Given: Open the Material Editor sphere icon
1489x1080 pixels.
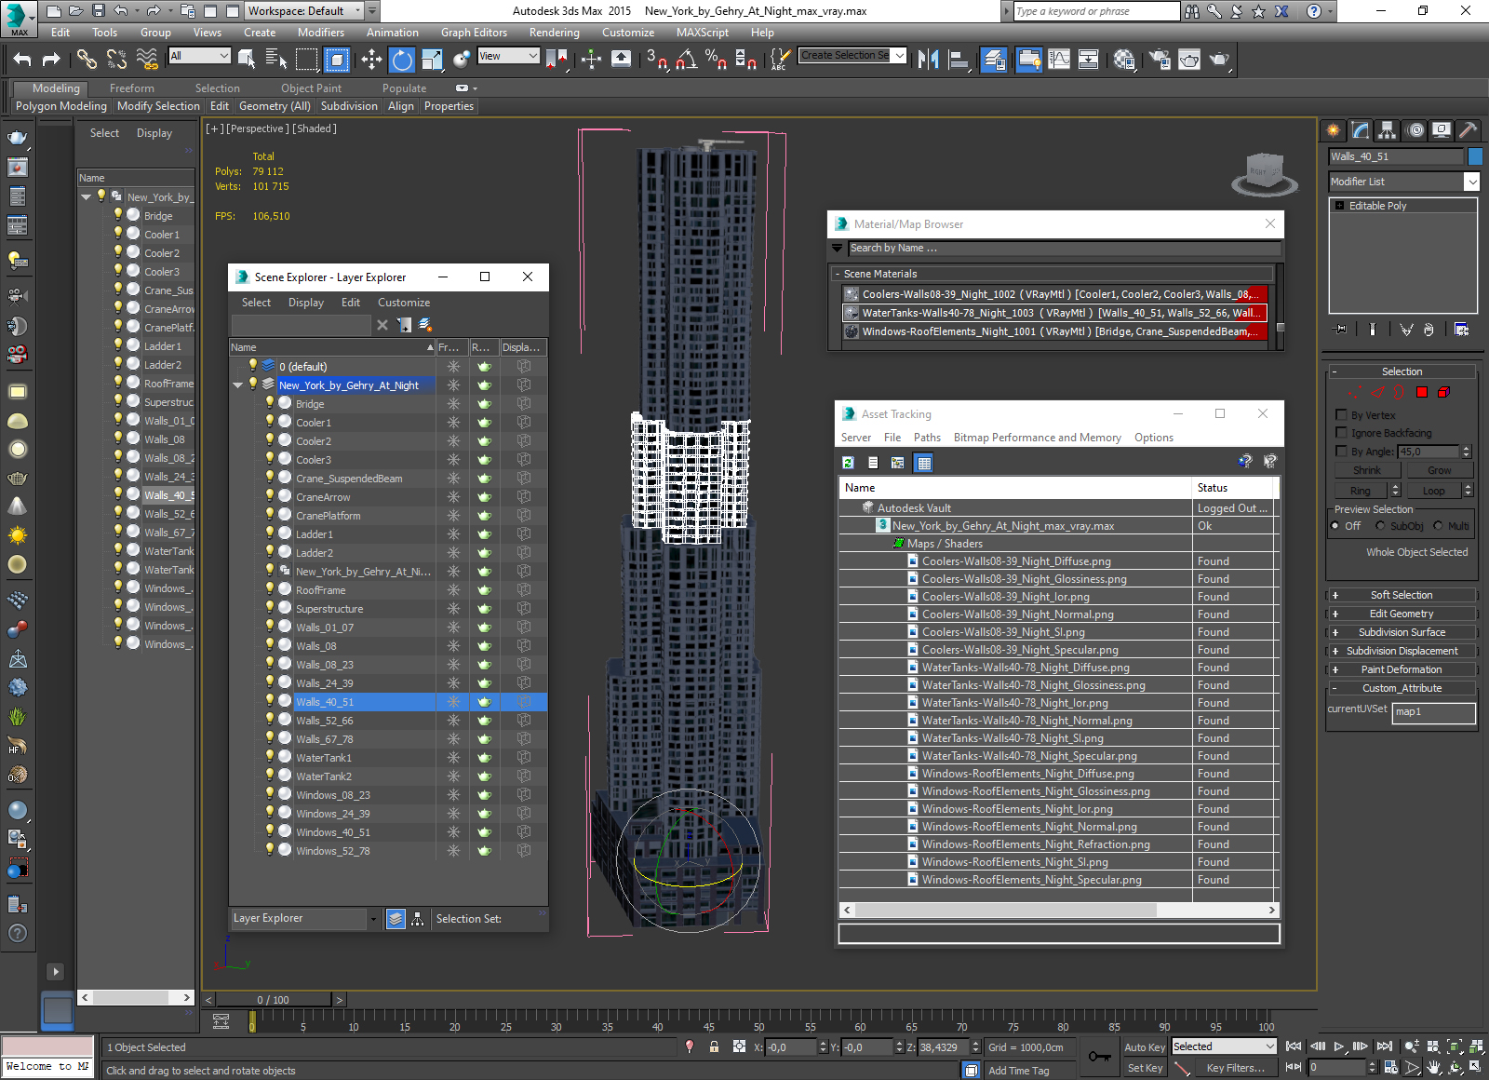Looking at the screenshot, I should tap(1124, 60).
